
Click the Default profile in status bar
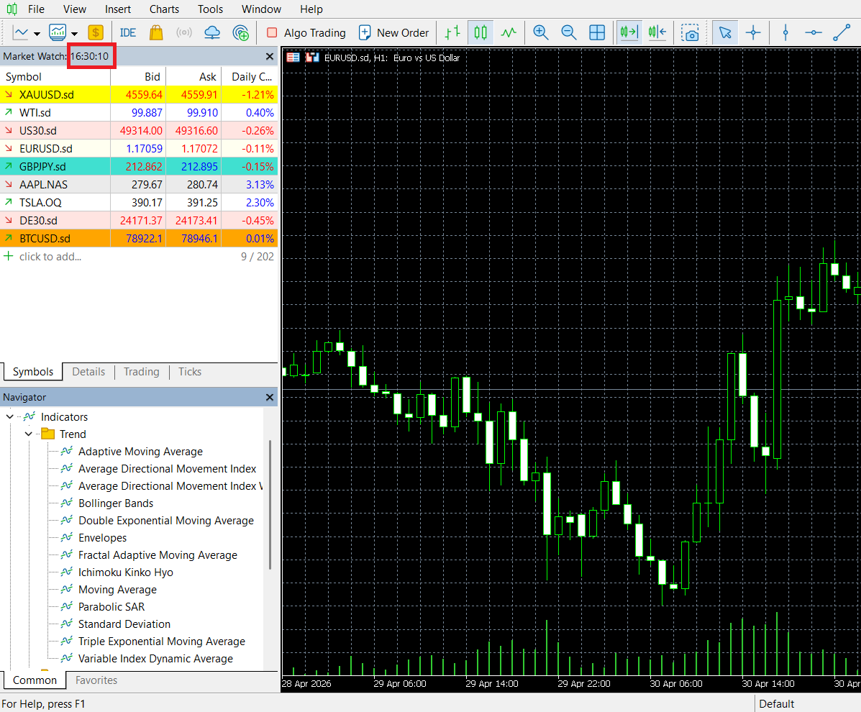(776, 704)
